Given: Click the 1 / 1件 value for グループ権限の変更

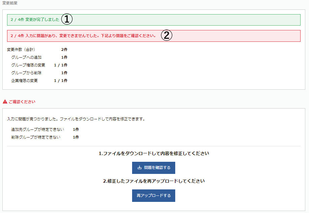Looking at the screenshot, I should [61, 65].
